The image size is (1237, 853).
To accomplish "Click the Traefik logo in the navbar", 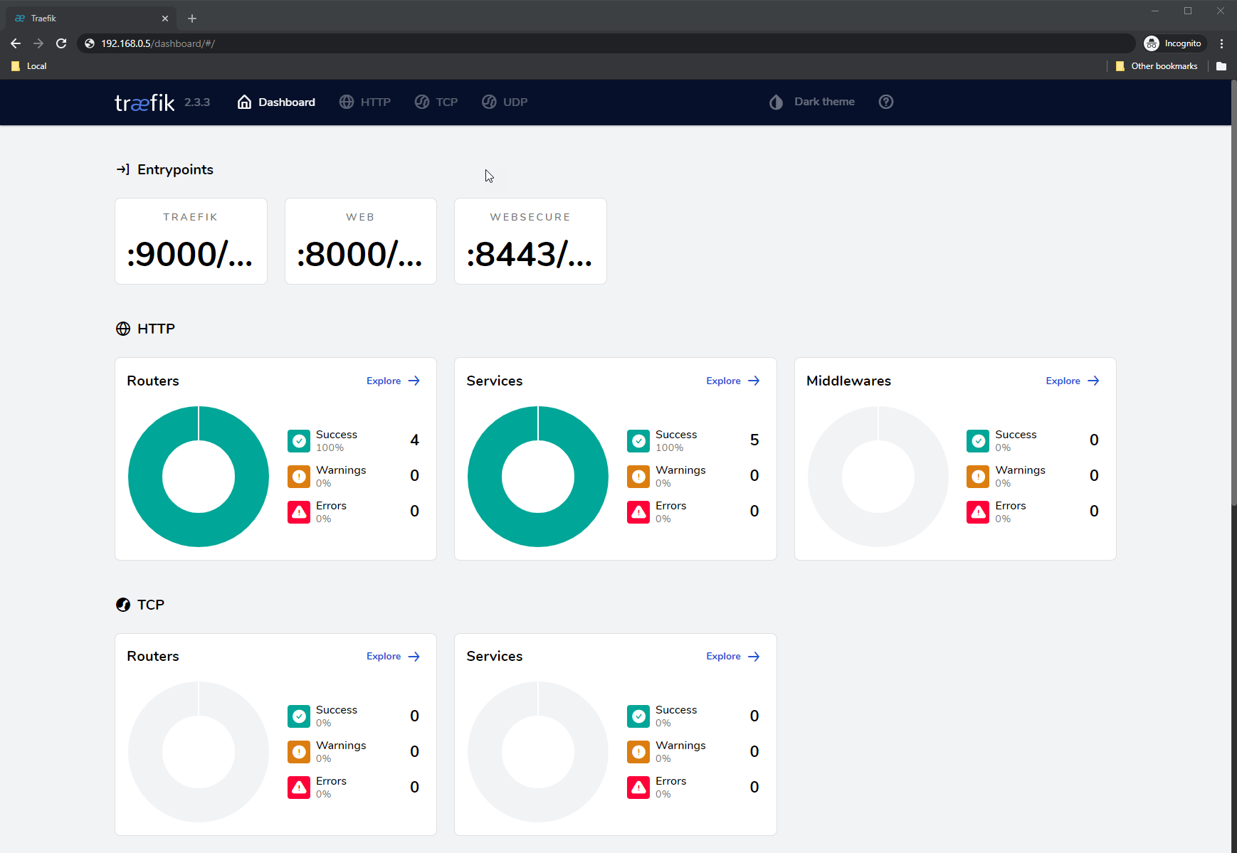I will pos(144,102).
